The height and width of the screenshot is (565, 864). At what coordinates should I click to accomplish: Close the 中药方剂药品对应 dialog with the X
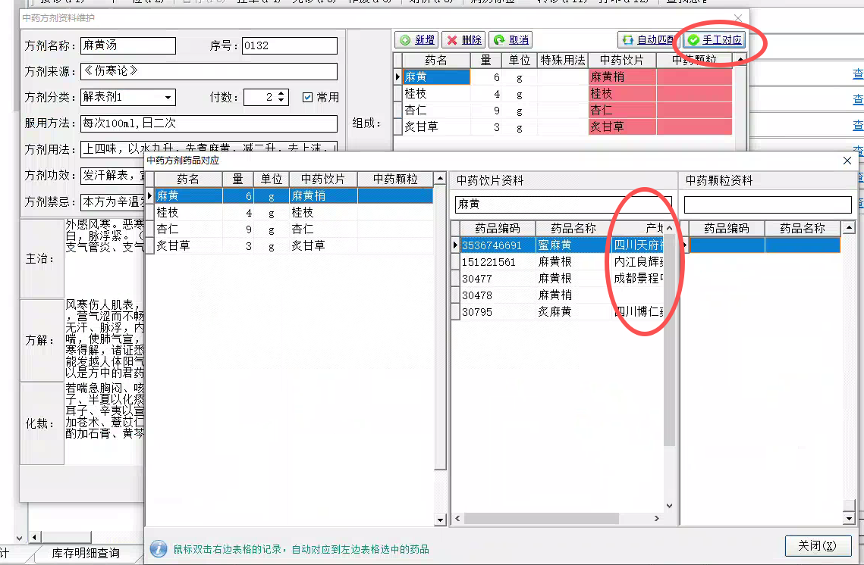click(847, 161)
